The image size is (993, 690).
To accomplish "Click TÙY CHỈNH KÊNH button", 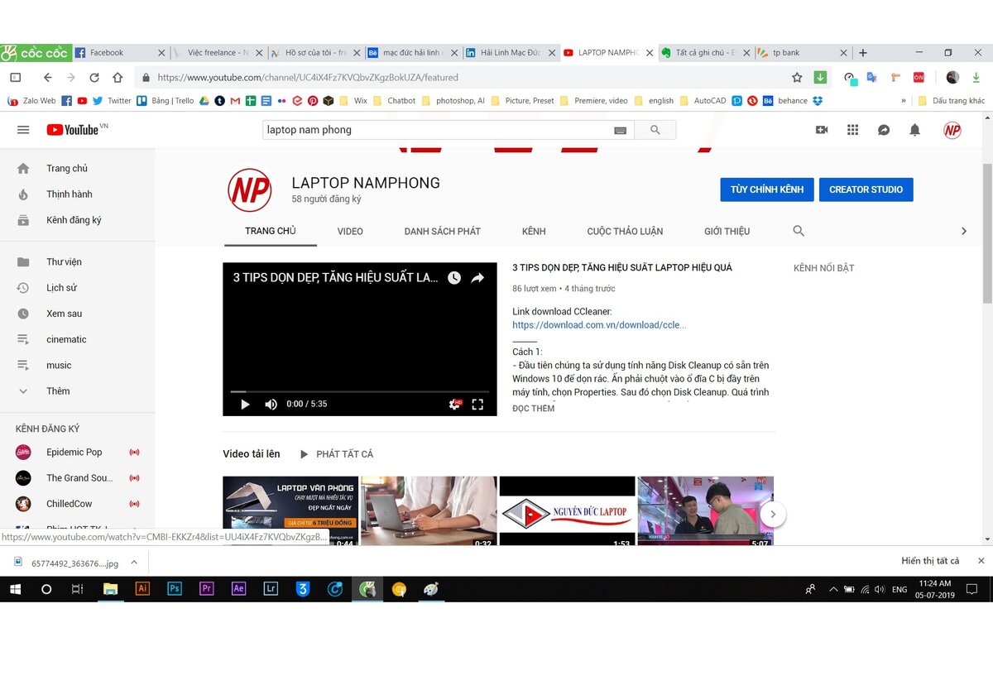I will pos(767,189).
